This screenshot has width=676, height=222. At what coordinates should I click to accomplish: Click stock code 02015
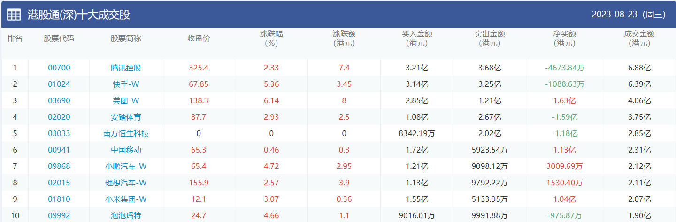point(59,183)
